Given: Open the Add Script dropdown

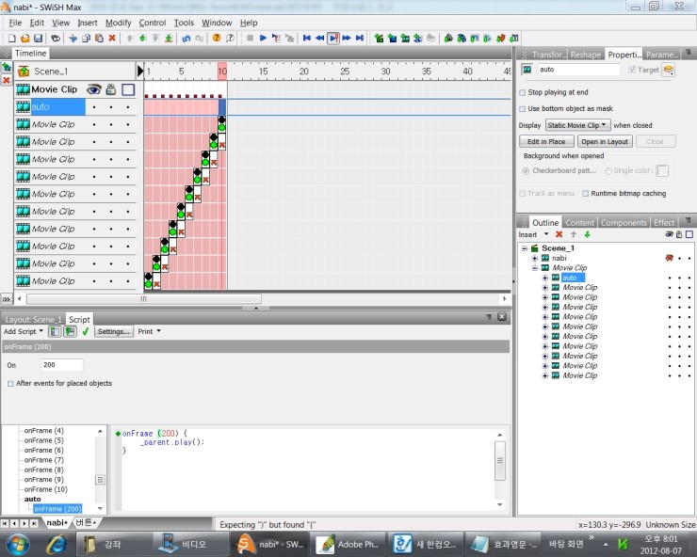Looking at the screenshot, I should [24, 332].
